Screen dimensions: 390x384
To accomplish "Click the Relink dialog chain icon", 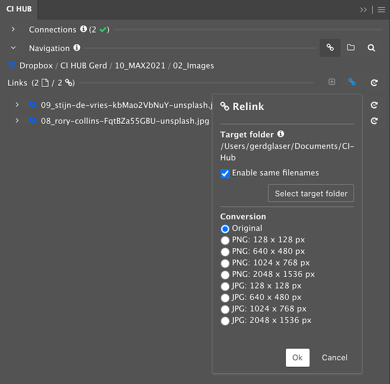I will click(x=225, y=106).
